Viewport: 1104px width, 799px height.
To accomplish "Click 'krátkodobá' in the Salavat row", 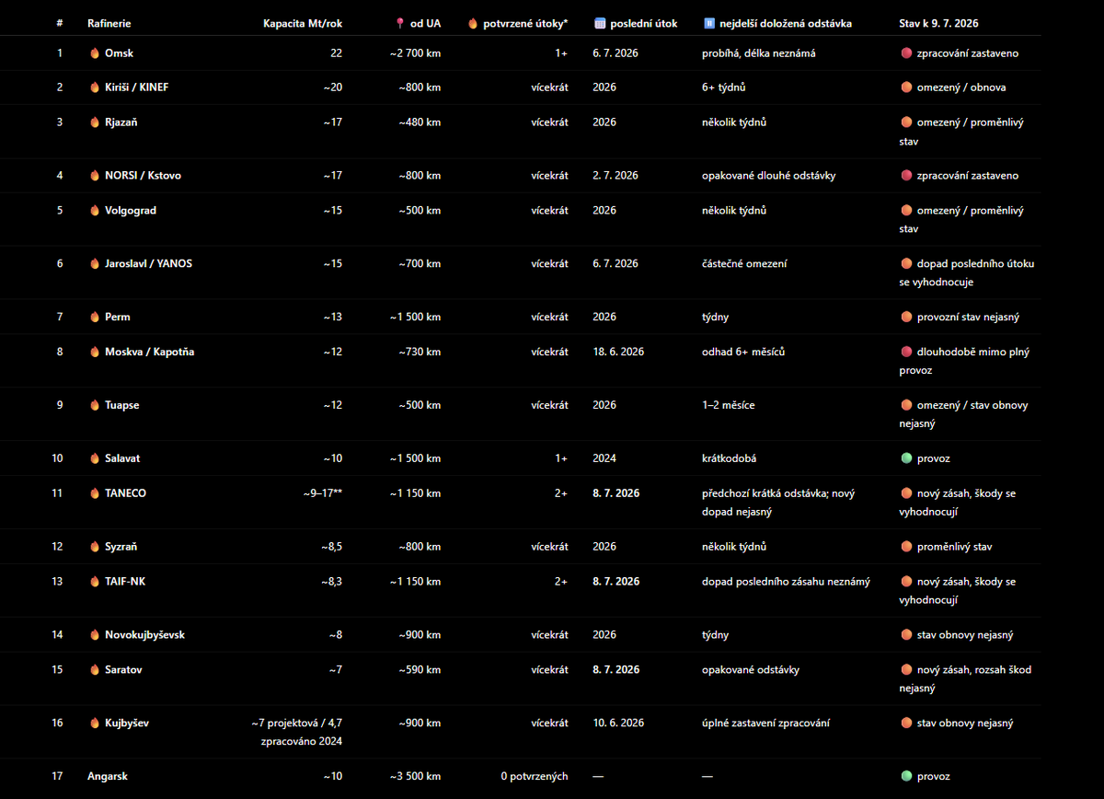I will pyautogui.click(x=730, y=458).
